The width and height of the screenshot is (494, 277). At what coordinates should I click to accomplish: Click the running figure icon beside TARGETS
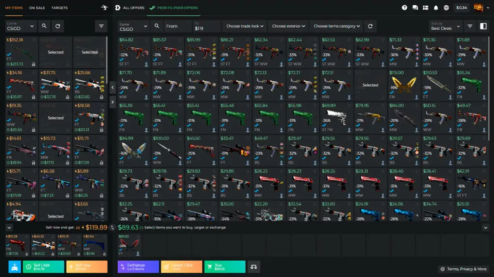tap(104, 8)
